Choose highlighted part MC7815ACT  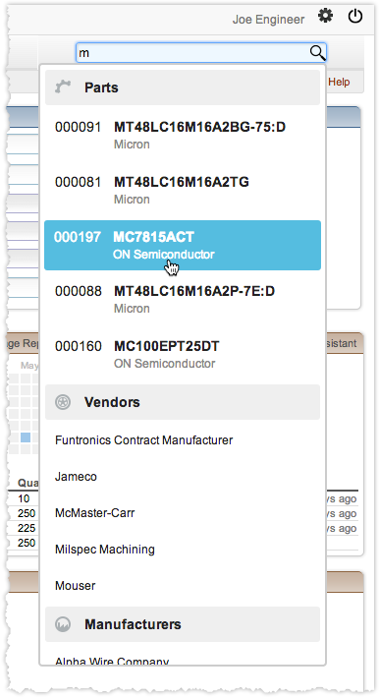pos(183,245)
